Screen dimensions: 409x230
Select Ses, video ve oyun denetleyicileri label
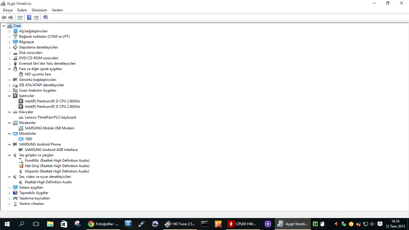45,177
